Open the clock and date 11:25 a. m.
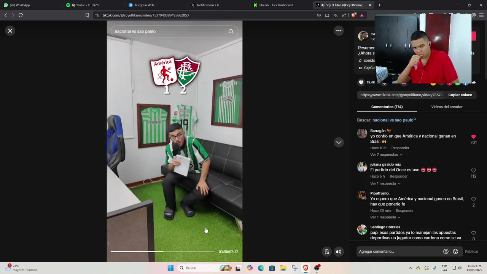The width and height of the screenshot is (487, 274). click(474, 268)
